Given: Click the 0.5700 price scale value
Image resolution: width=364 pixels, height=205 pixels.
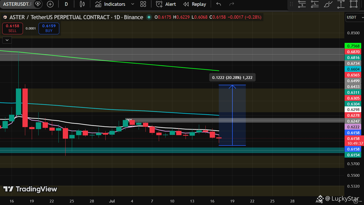Looking at the screenshot, I should (x=353, y=164).
